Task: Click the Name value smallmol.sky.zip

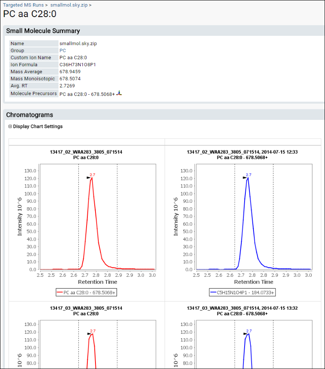Action: 78,43
